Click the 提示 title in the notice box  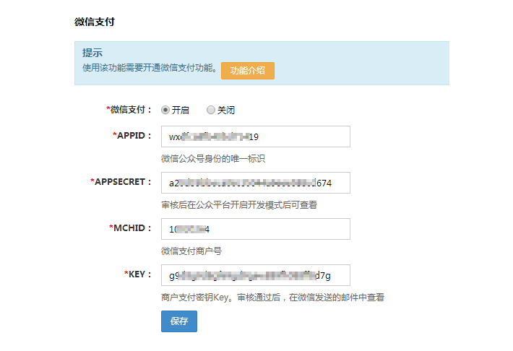(92, 53)
